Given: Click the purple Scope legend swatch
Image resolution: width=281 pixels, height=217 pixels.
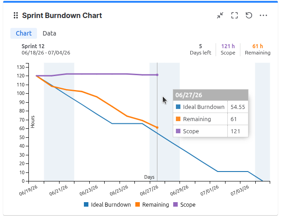Looking at the screenshot, I should [x=175, y=204].
